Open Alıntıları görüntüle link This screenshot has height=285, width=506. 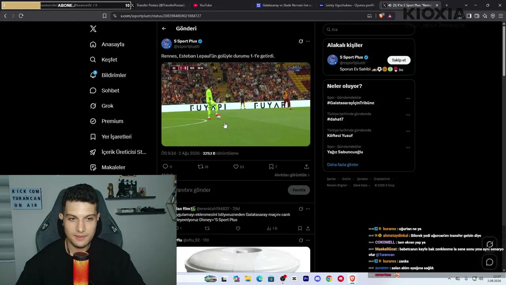pos(292,175)
